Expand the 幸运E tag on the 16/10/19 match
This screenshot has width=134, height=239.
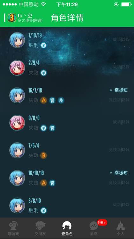(119, 173)
